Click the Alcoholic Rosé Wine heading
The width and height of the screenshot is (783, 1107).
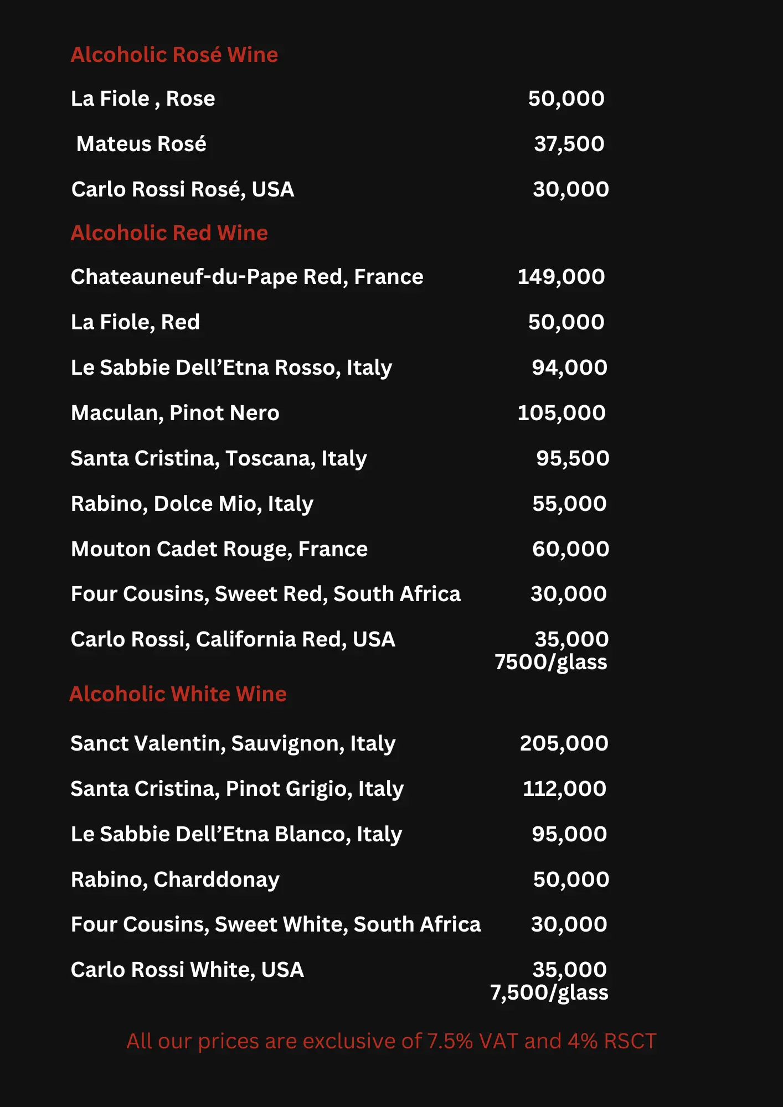click(x=174, y=55)
